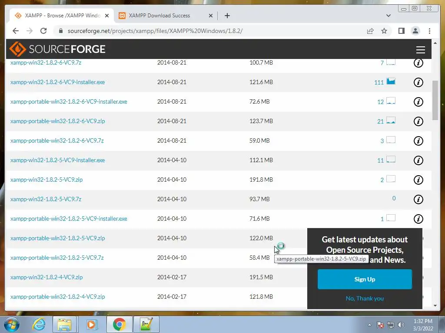Click the volume icon in system tray
Screen dimensions: 445x333
(401, 325)
